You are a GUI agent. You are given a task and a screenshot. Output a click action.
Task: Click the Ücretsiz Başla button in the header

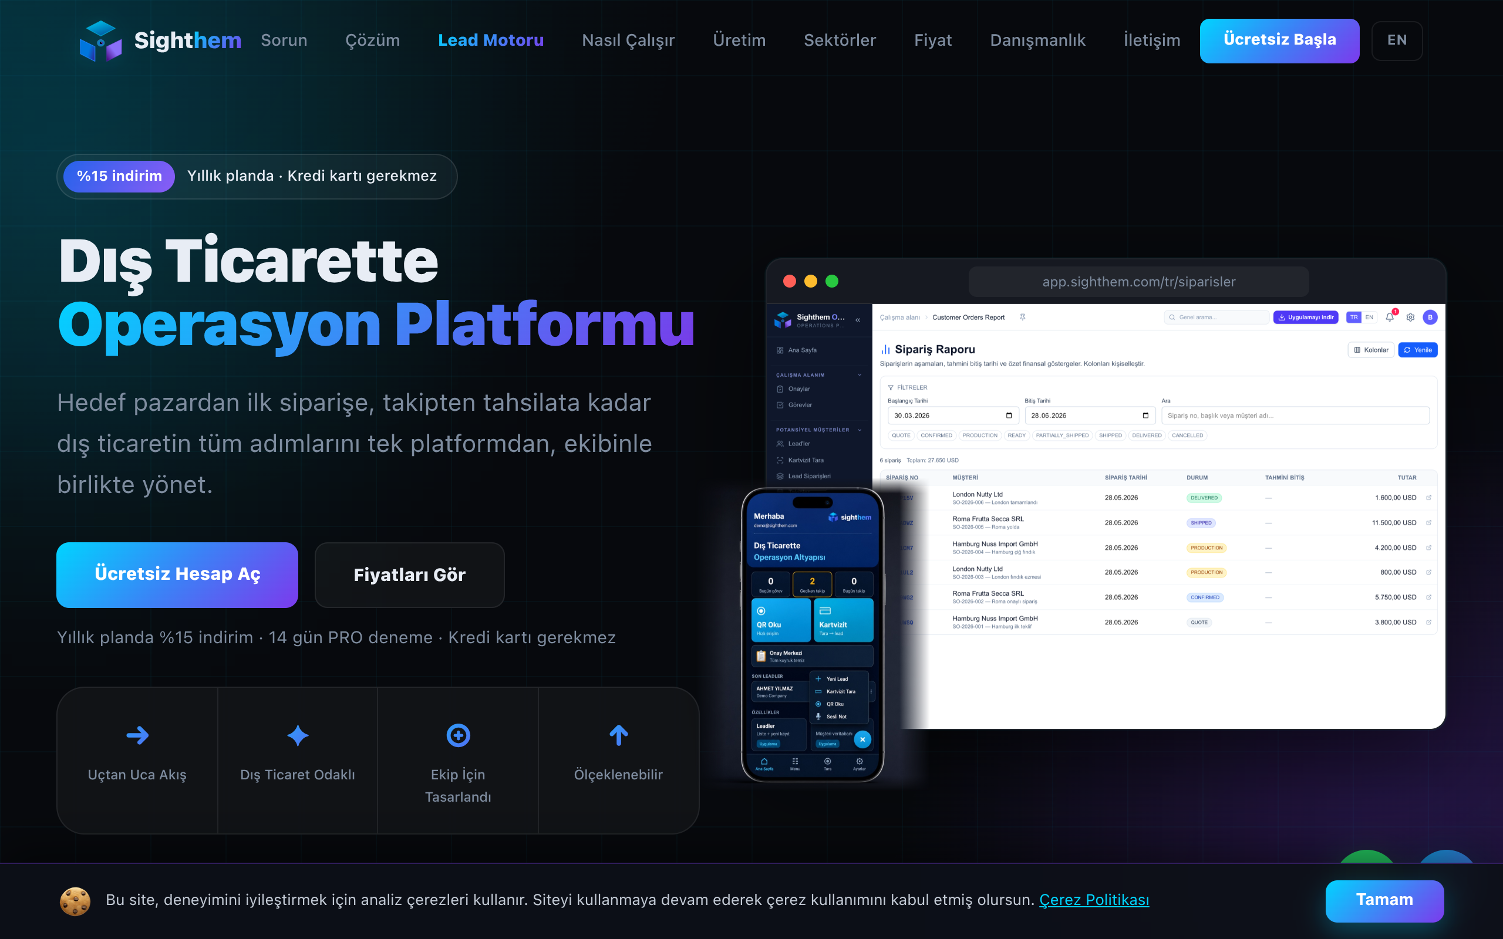pos(1279,40)
